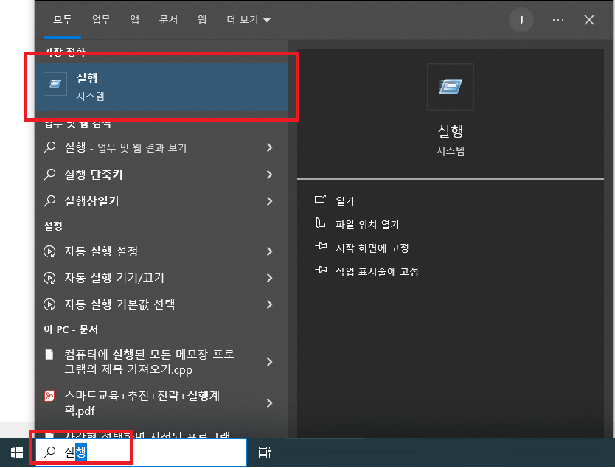Click 작업 표시줄에 고정 action
This screenshot has width=615, height=468.
coord(377,272)
